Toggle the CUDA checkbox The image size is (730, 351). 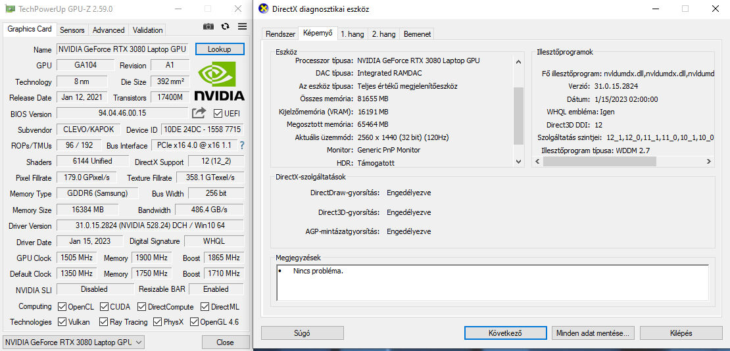[x=105, y=307]
